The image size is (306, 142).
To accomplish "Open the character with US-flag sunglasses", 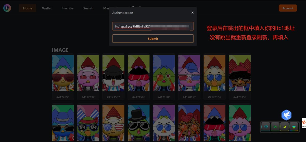I will point(113,123).
